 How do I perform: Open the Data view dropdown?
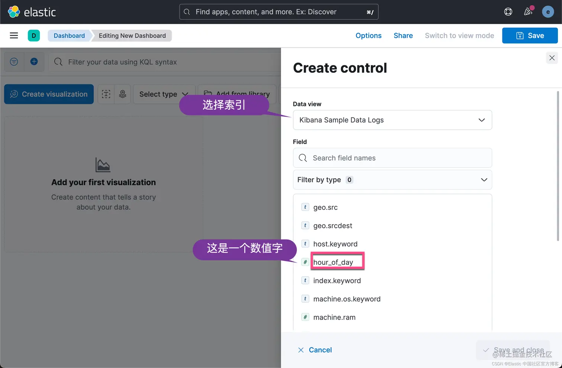click(x=393, y=120)
